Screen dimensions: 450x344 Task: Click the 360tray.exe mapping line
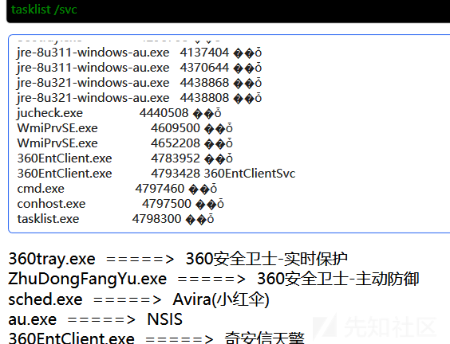click(178, 260)
